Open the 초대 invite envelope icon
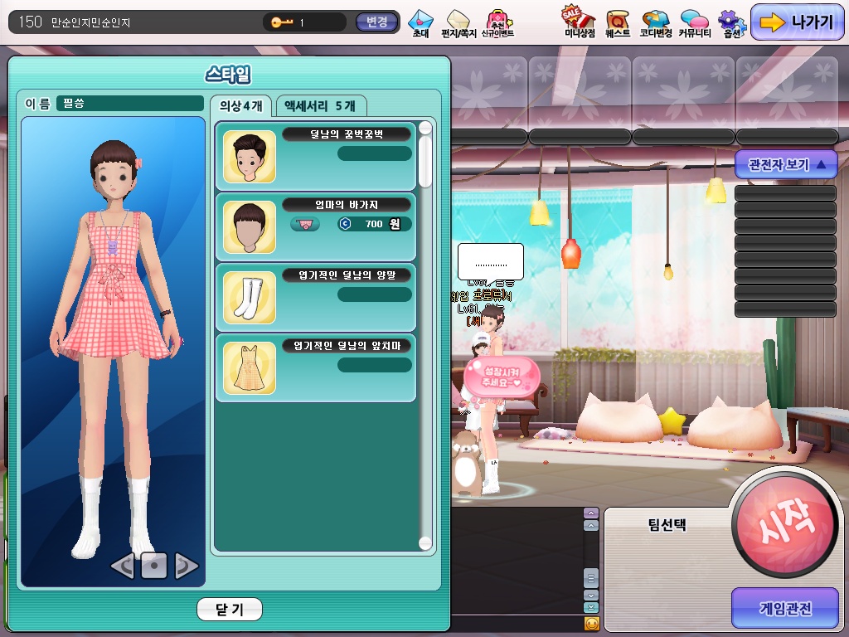The height and width of the screenshot is (637, 849). click(420, 22)
